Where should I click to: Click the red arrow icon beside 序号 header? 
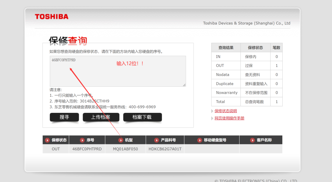82,140
